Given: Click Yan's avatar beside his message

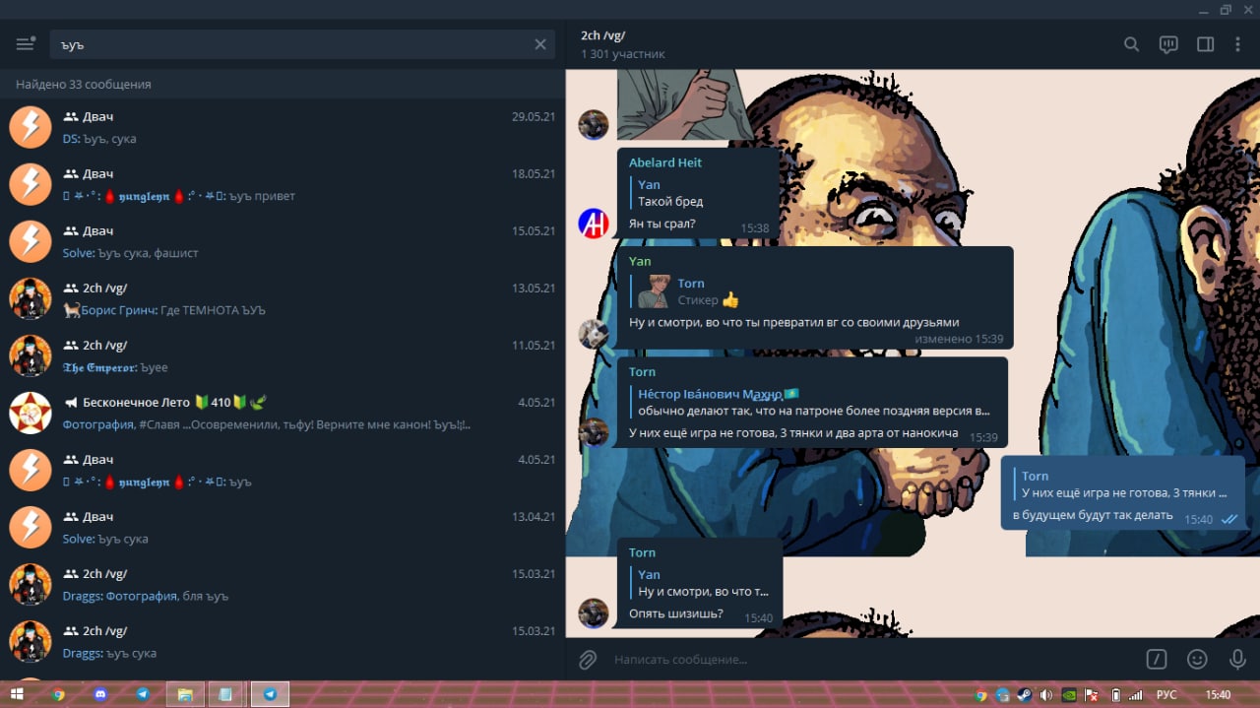Looking at the screenshot, I should pyautogui.click(x=594, y=334).
